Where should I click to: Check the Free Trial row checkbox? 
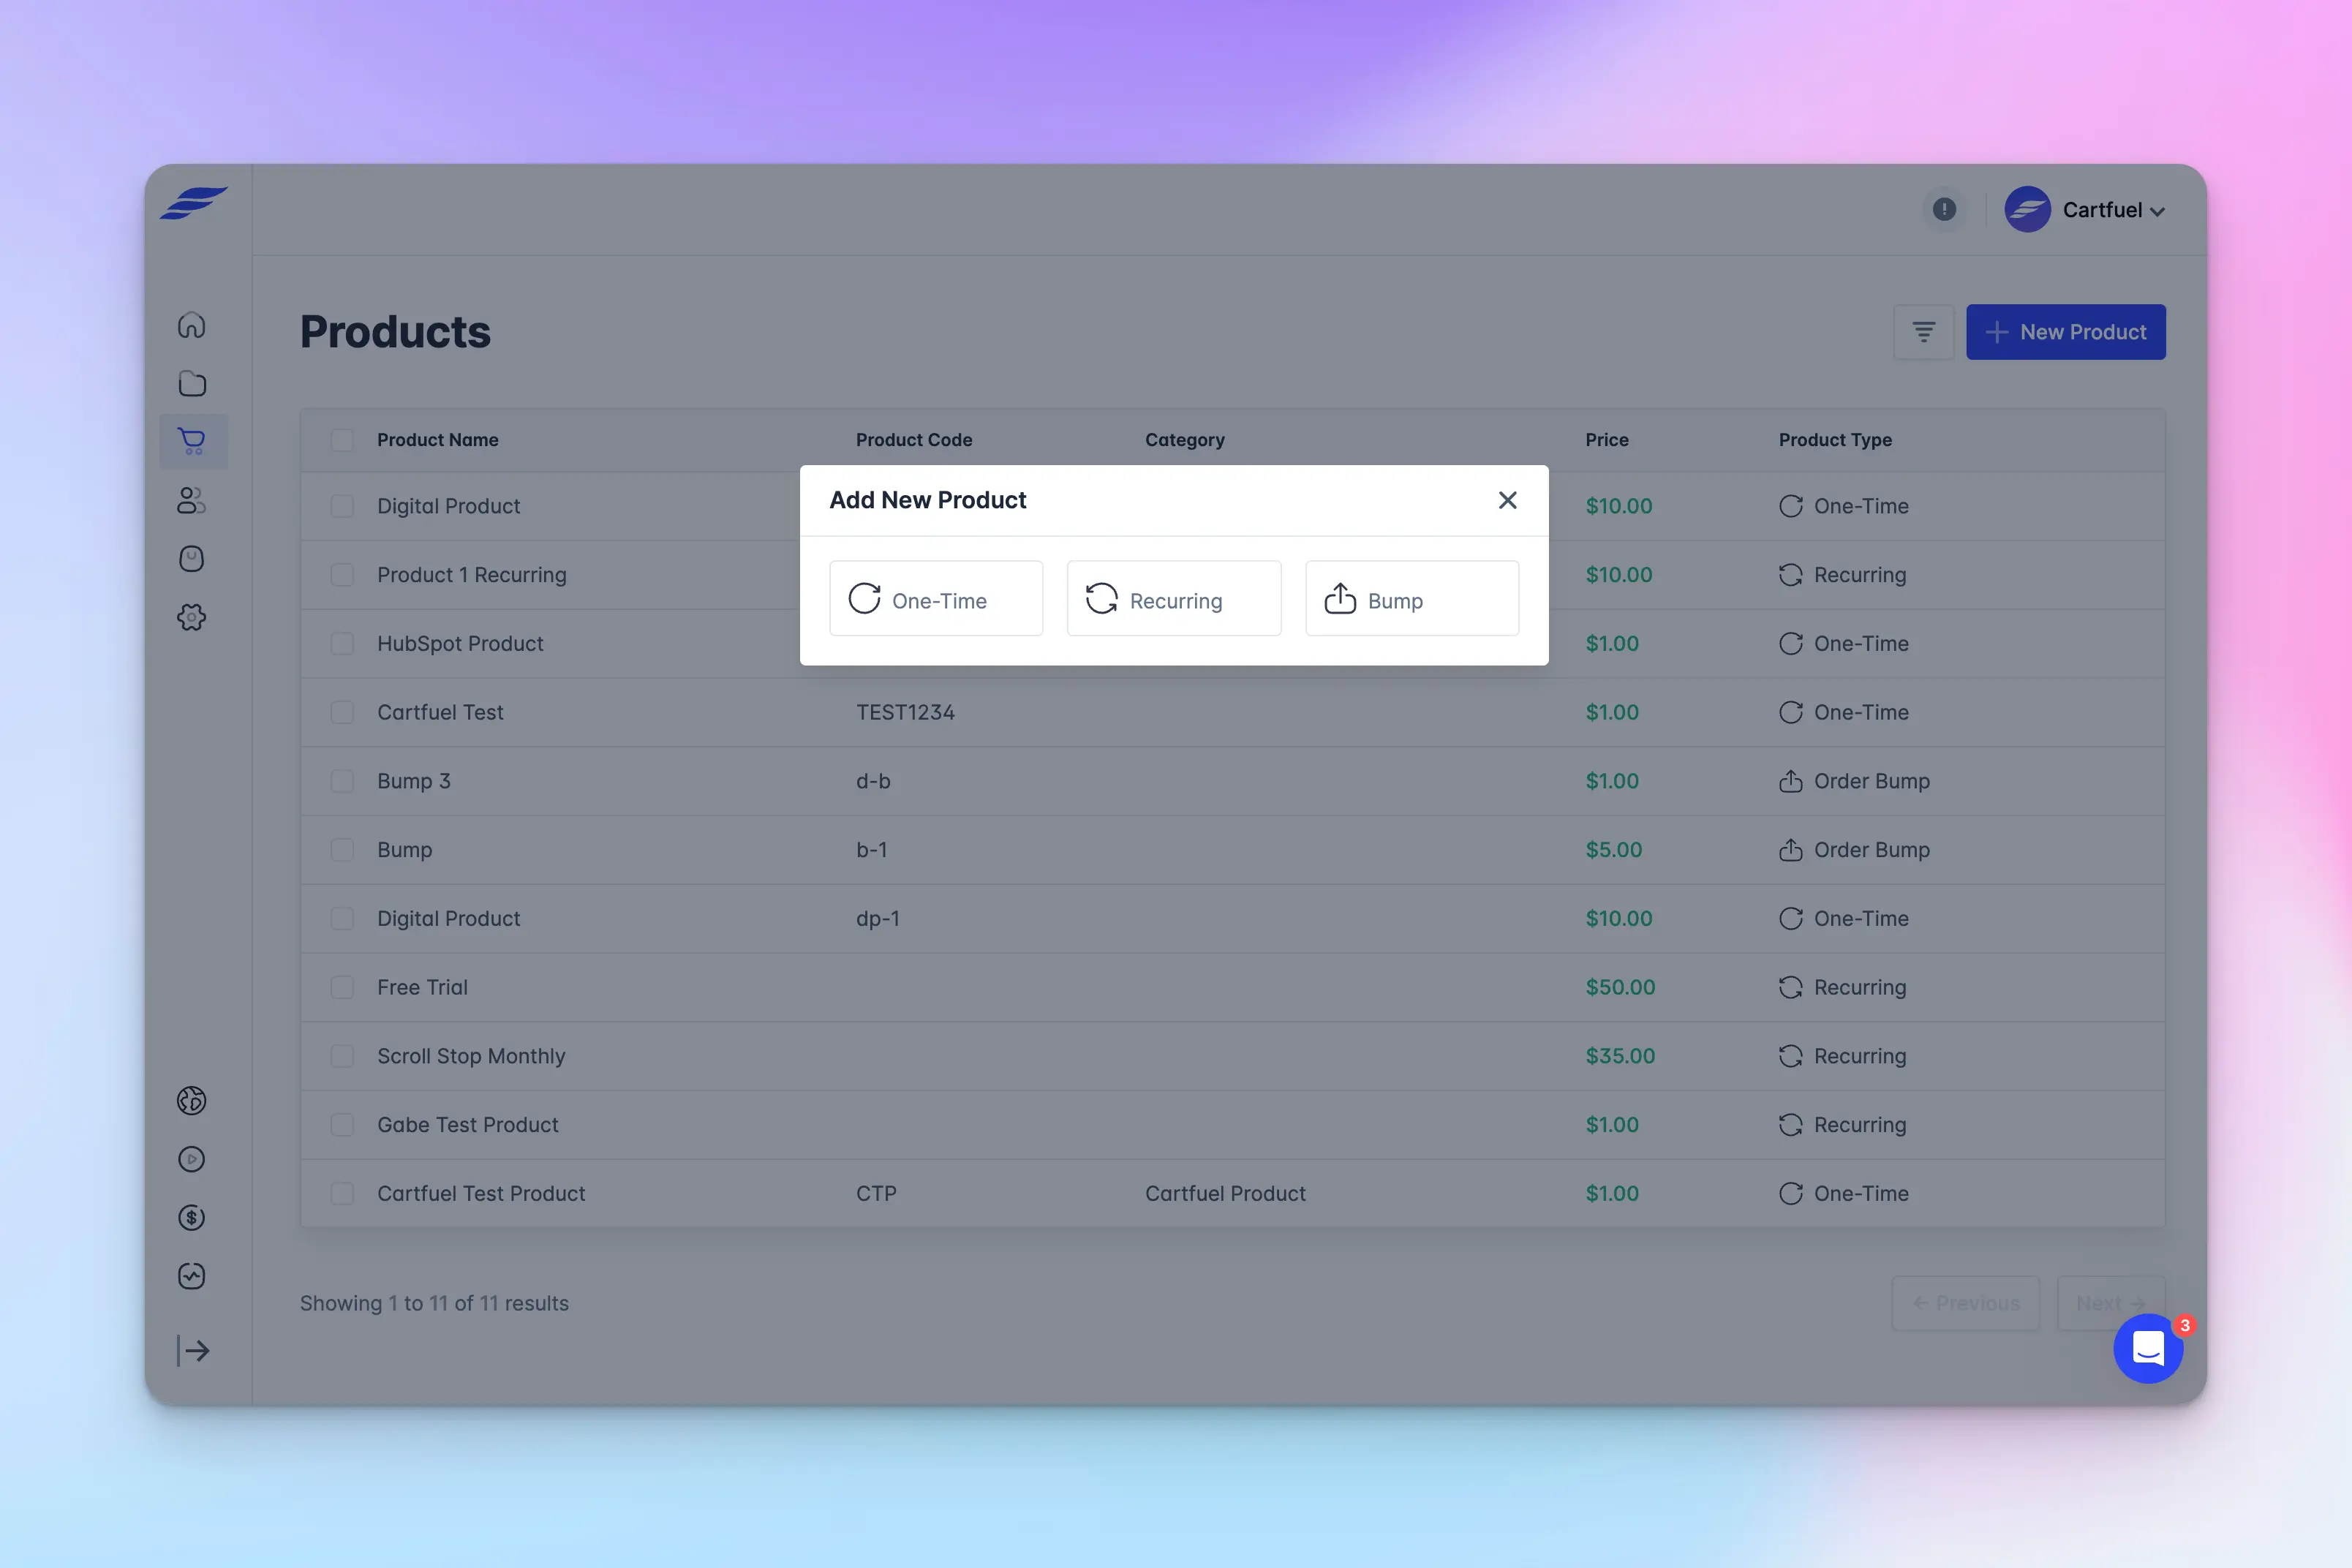(342, 987)
